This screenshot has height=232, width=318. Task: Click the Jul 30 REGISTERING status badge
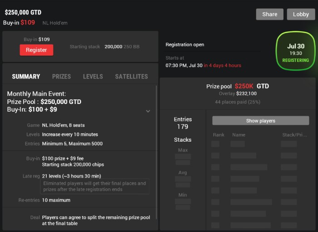click(296, 51)
